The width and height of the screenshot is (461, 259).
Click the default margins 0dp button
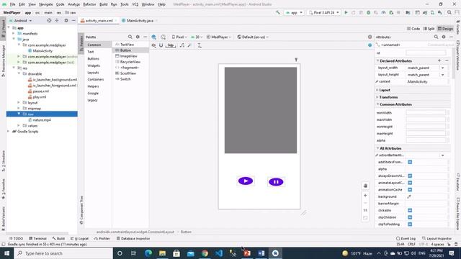point(171,45)
